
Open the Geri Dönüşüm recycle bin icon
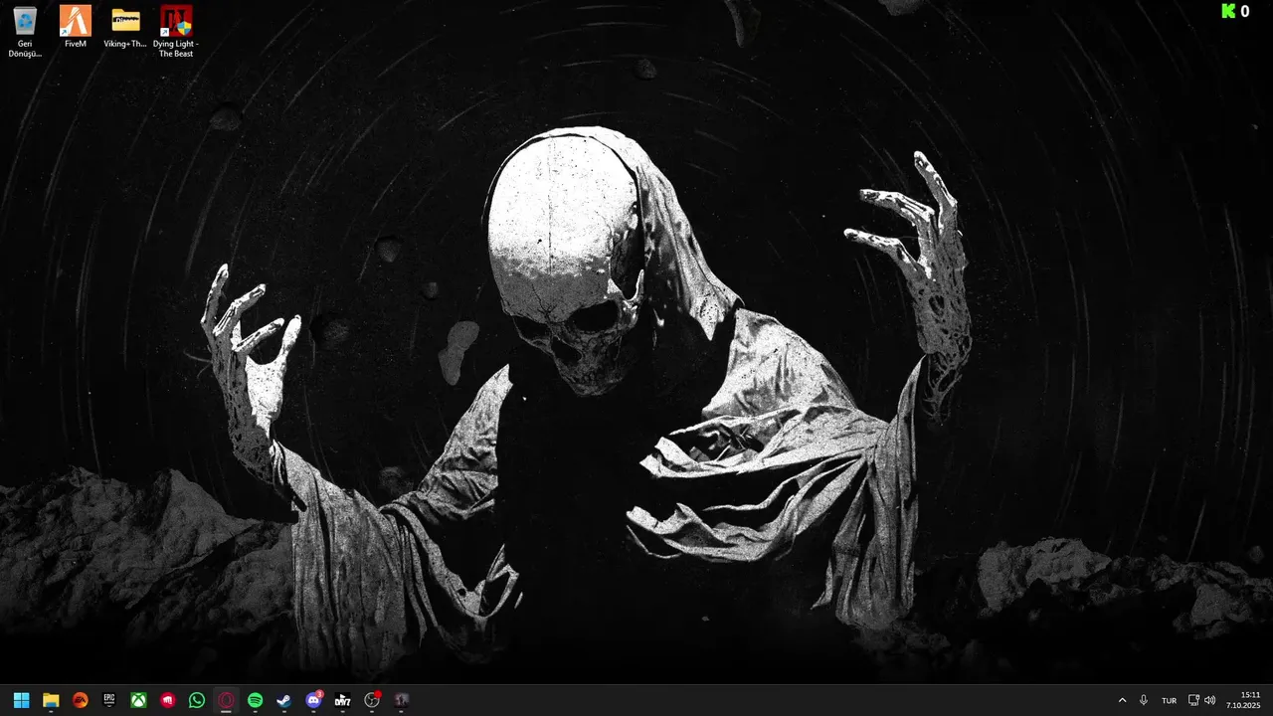(x=25, y=32)
